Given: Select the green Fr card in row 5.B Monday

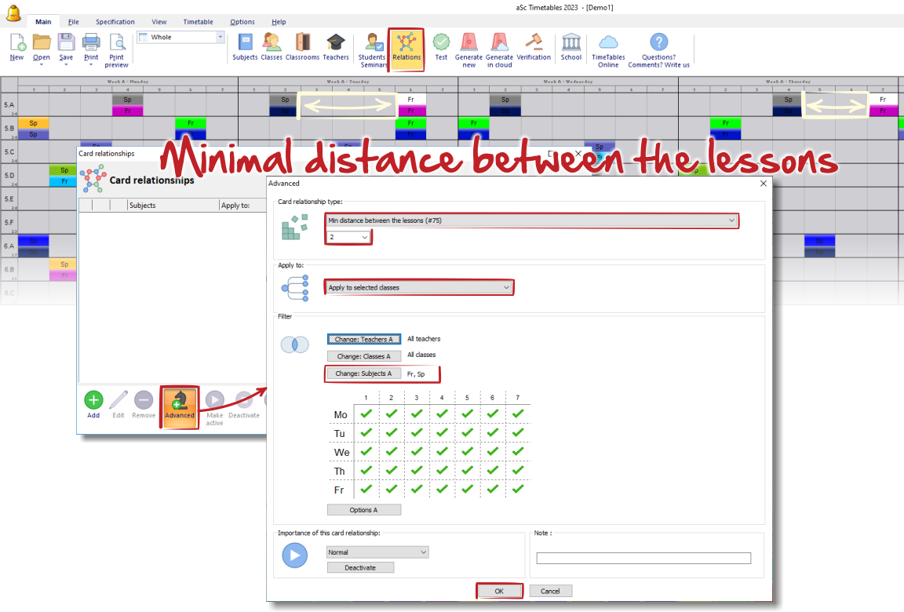Looking at the screenshot, I should [191, 122].
